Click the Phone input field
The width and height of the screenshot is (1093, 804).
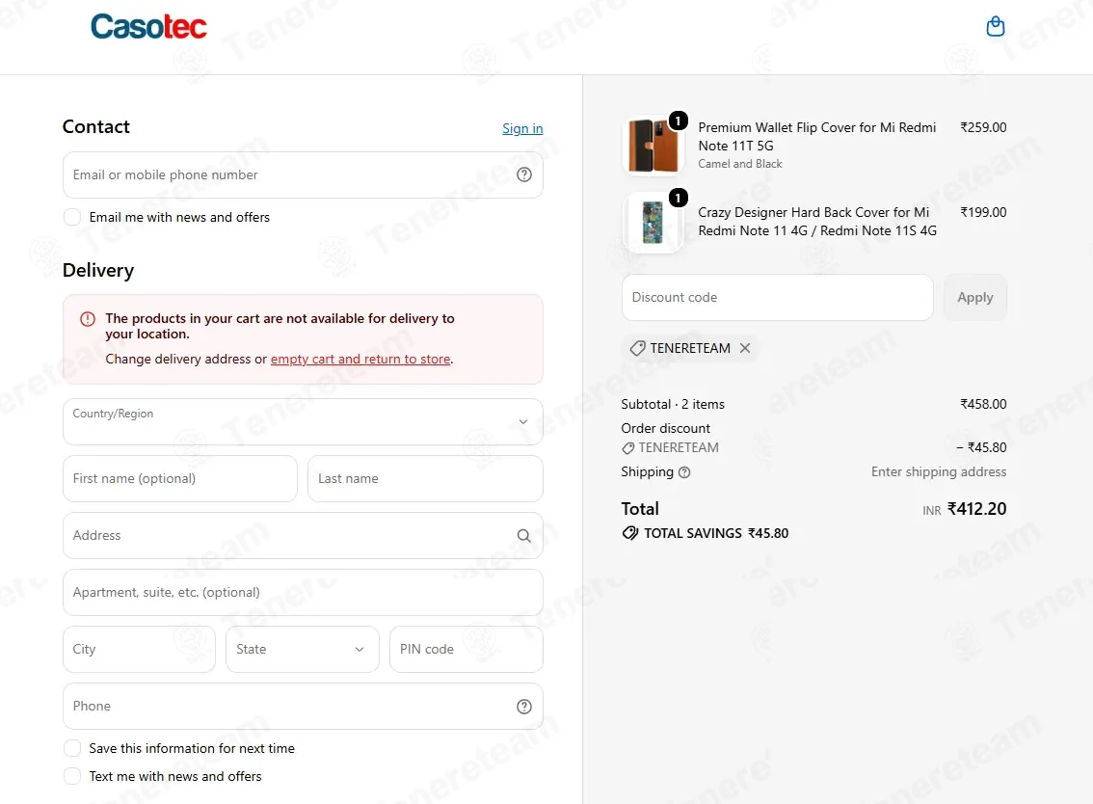pyautogui.click(x=303, y=707)
